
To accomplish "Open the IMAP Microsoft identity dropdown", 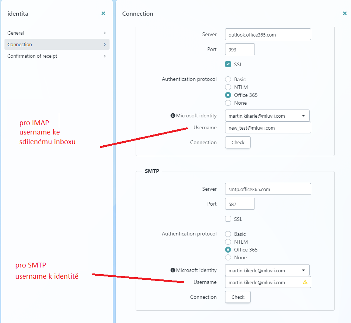I will coord(267,116).
